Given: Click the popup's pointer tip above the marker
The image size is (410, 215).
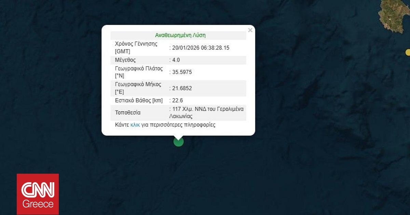Looking at the screenshot, I should [178, 137].
